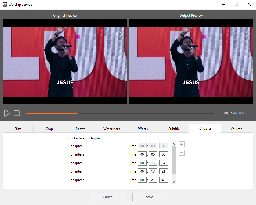Edit the seconds field of chapter 3
Viewport: 256px width, 205px height.
(x=164, y=163)
